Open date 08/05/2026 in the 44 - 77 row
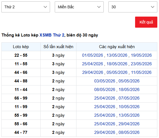The image size is (159, 138). 129,132
